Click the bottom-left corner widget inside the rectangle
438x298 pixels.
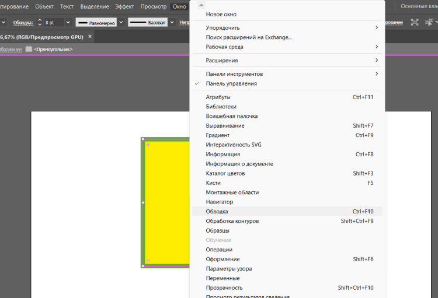tap(148, 261)
